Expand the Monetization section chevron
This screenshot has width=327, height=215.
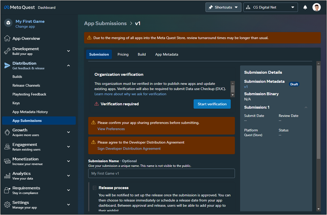point(68,161)
